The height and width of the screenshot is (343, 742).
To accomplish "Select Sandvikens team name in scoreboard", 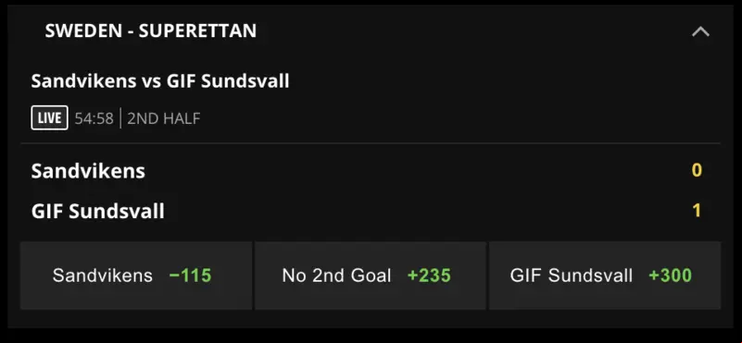I will (x=88, y=170).
